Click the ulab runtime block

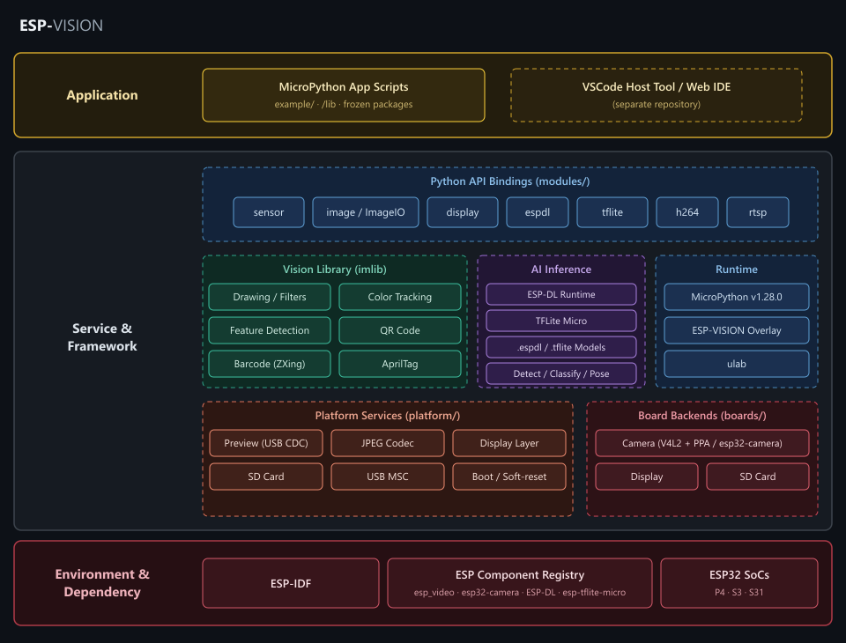click(x=737, y=364)
